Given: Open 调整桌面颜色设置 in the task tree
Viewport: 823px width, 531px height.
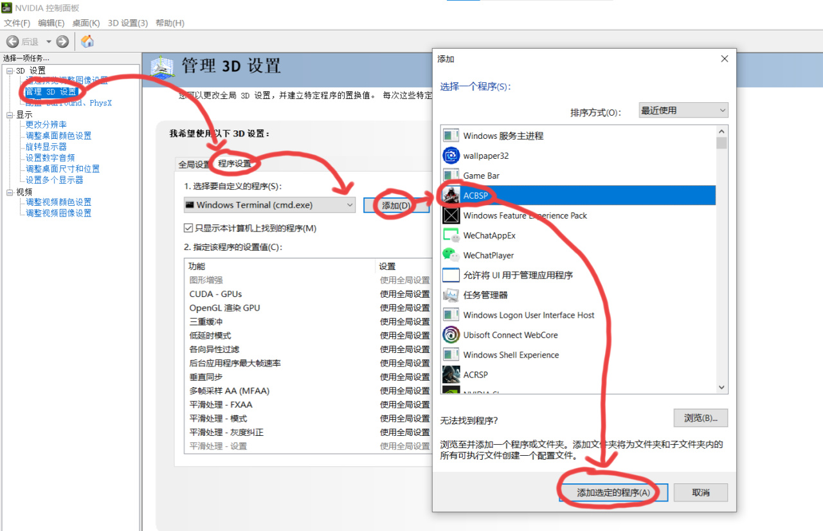Looking at the screenshot, I should (x=59, y=136).
